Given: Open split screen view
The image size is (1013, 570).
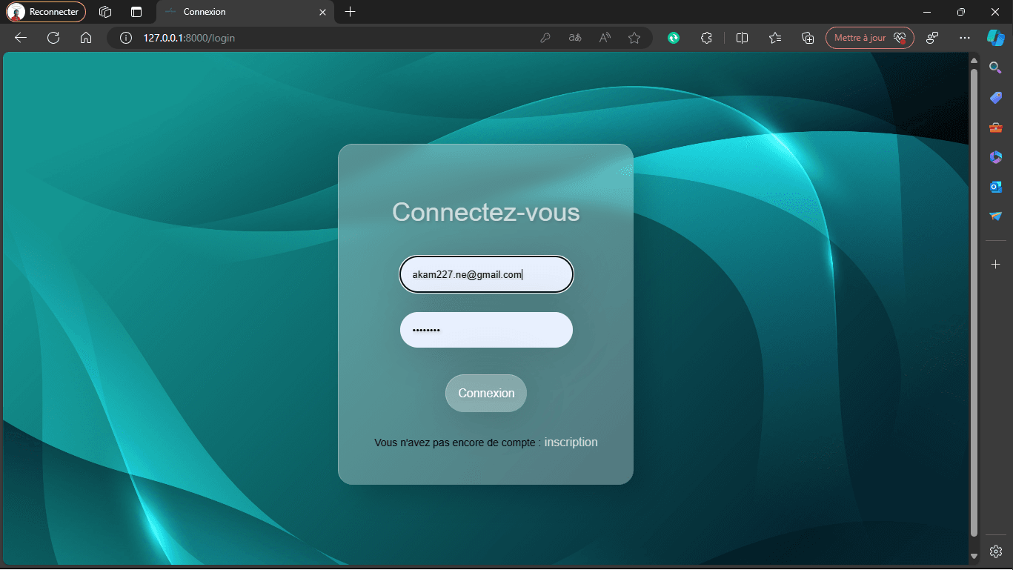Looking at the screenshot, I should pos(742,38).
